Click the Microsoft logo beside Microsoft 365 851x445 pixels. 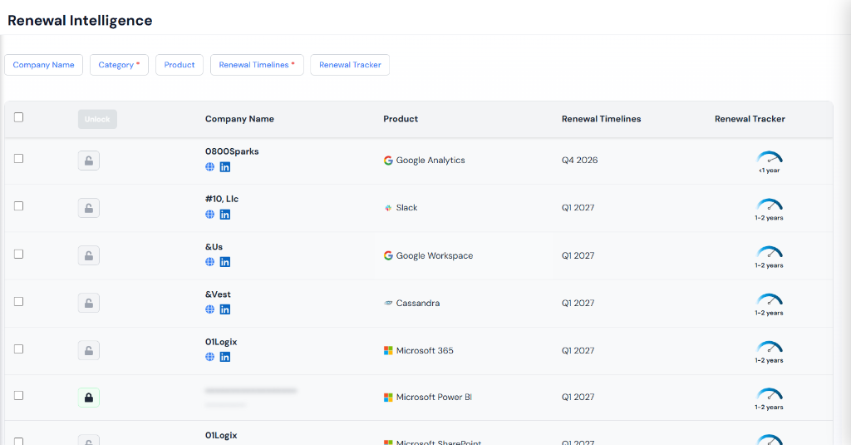pos(388,350)
